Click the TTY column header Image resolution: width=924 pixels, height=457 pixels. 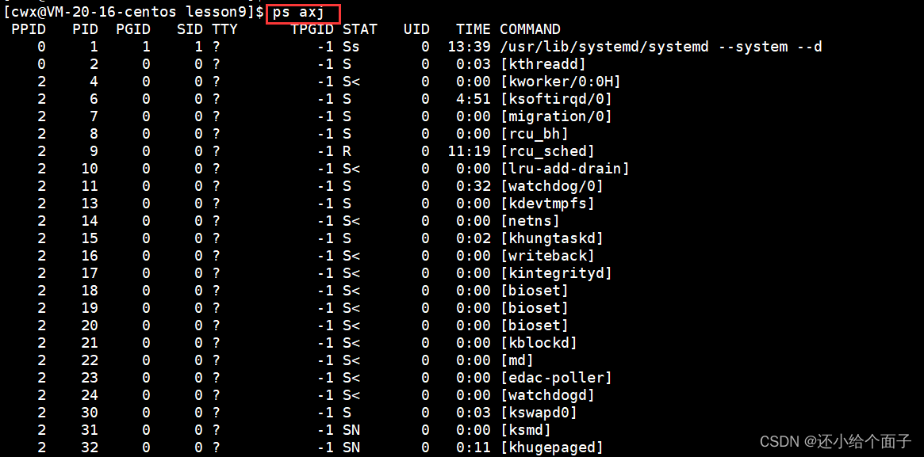click(x=224, y=29)
